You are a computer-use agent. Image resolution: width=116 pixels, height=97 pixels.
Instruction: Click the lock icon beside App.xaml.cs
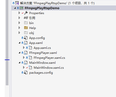[27, 48]
